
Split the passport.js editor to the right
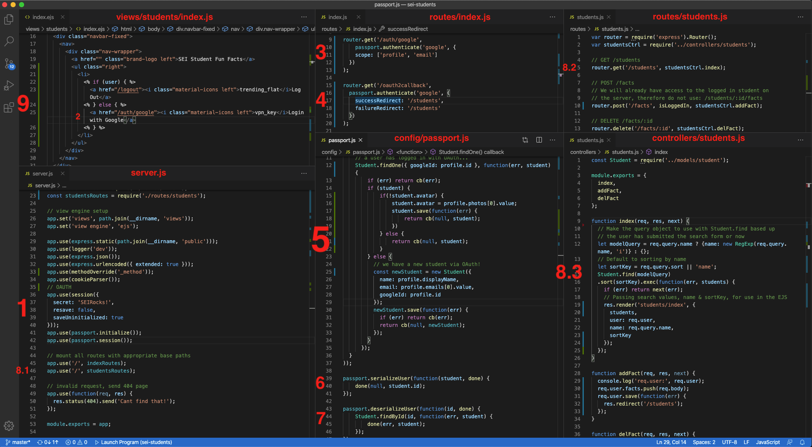coord(539,140)
